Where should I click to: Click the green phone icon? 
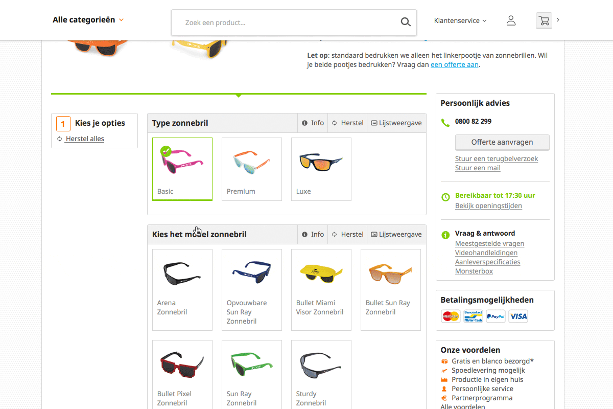(x=445, y=122)
